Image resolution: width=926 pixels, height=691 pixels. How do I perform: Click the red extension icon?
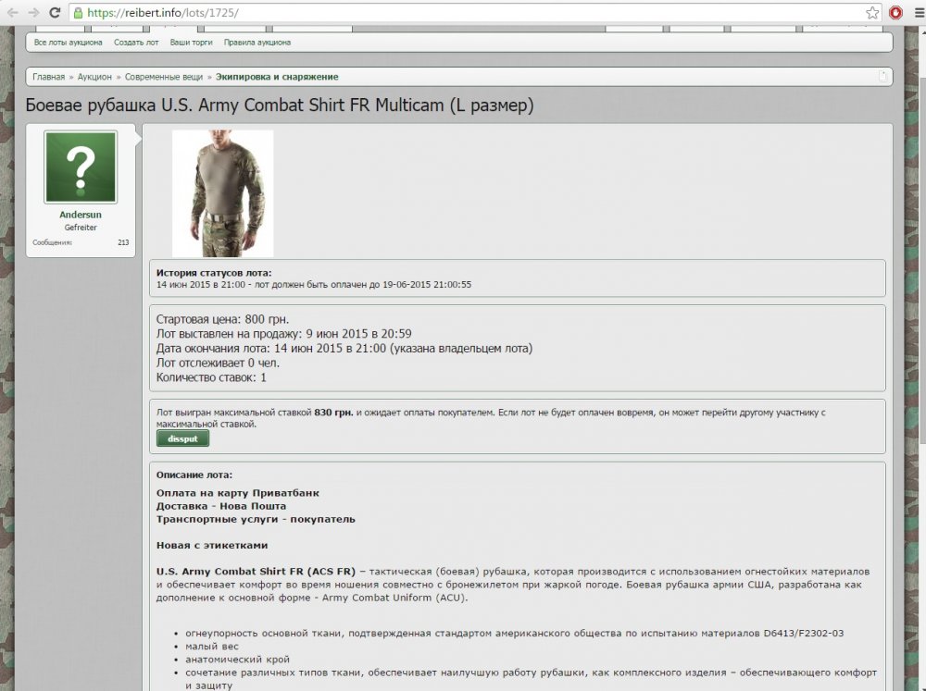pos(895,13)
